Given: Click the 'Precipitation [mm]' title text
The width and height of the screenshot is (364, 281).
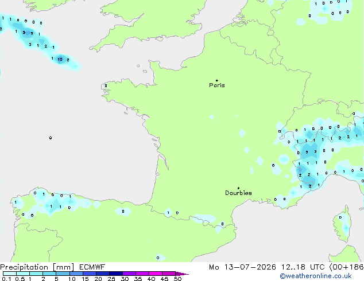Looking at the screenshot, I should (x=37, y=267).
